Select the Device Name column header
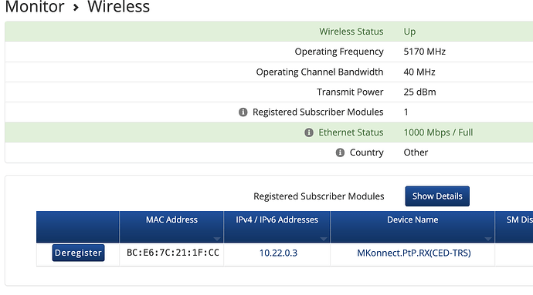The image size is (533, 295). (x=412, y=226)
